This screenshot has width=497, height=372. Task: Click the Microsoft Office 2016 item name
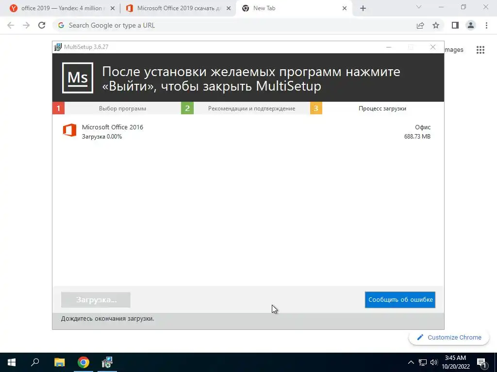[x=113, y=127]
